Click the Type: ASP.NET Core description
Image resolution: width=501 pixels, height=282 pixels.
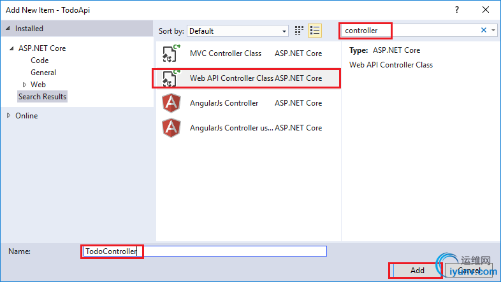pyautogui.click(x=385, y=50)
